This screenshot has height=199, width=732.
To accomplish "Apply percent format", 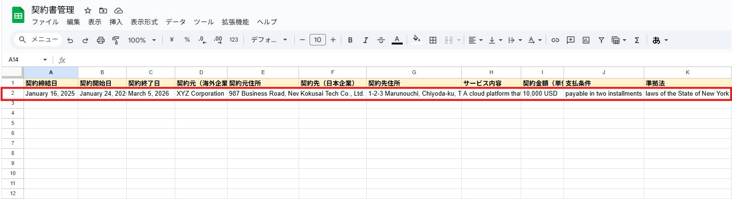I will (x=187, y=40).
